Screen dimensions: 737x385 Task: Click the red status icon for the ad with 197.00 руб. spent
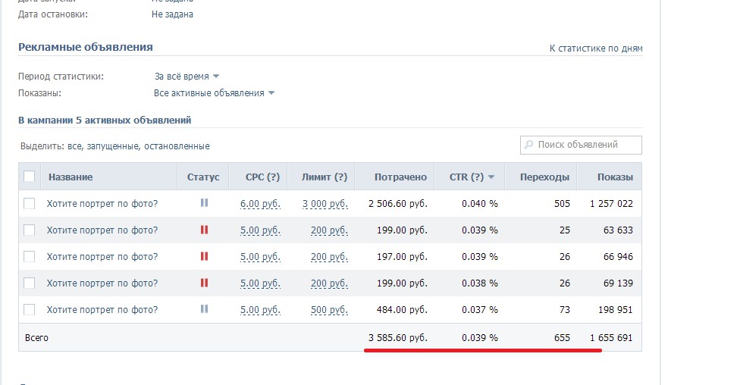(203, 256)
